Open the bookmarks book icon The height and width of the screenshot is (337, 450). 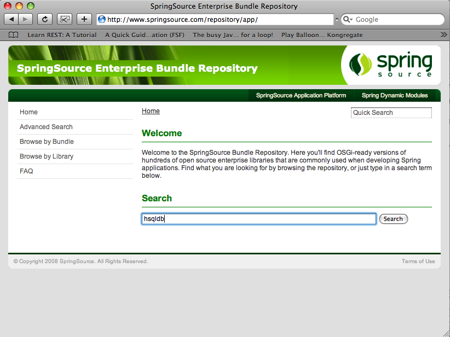coord(13,35)
